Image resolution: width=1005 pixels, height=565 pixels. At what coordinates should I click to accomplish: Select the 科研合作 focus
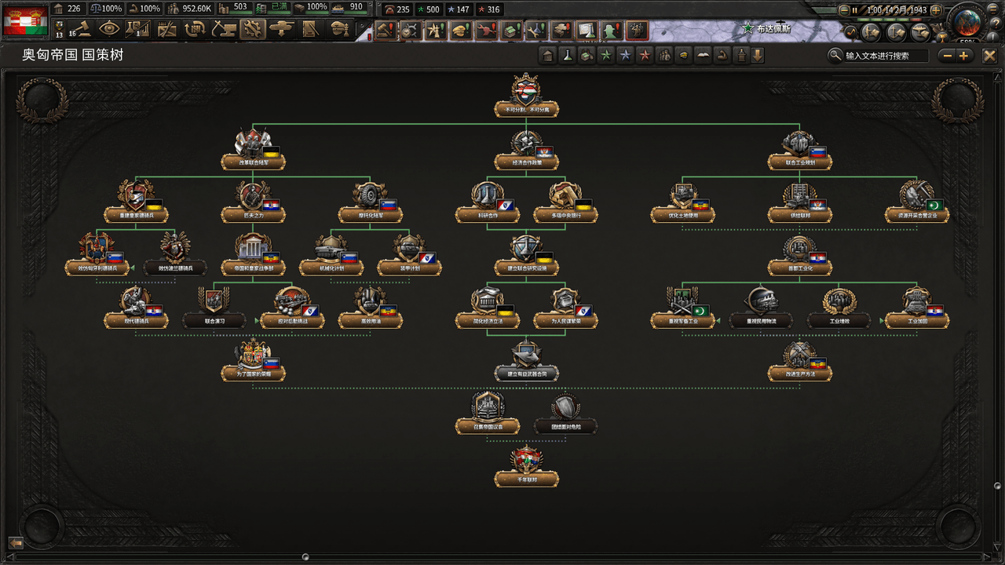click(487, 201)
